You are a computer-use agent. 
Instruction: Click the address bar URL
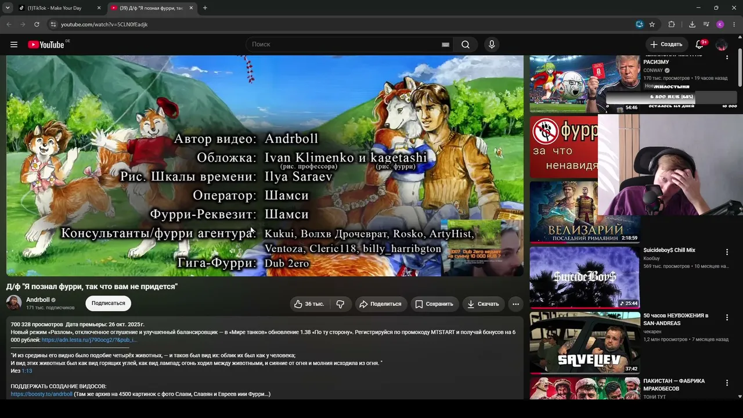104,24
